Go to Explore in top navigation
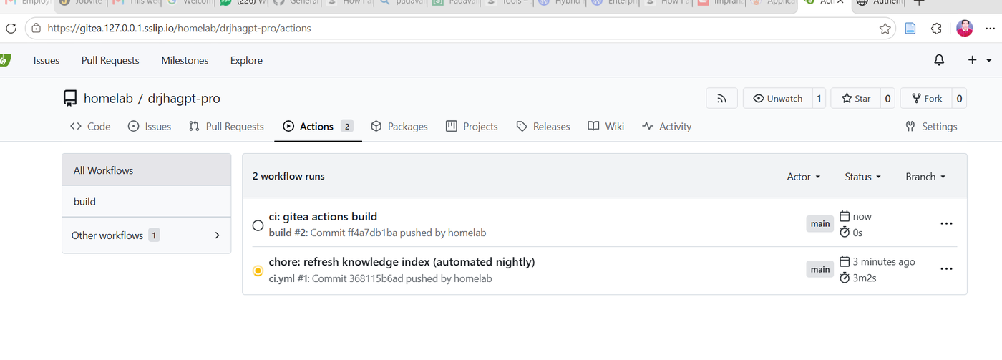The width and height of the screenshot is (1002, 360). 246,60
